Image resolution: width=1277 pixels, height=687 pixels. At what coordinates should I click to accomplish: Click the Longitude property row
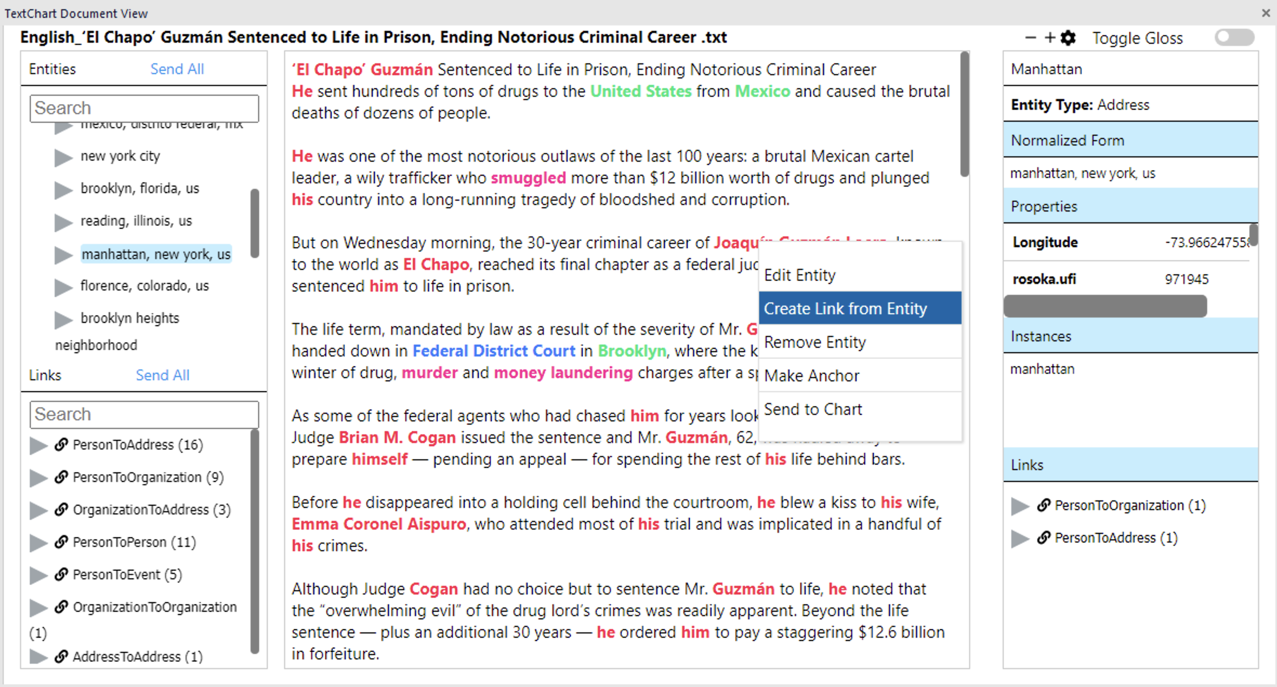click(x=1128, y=242)
